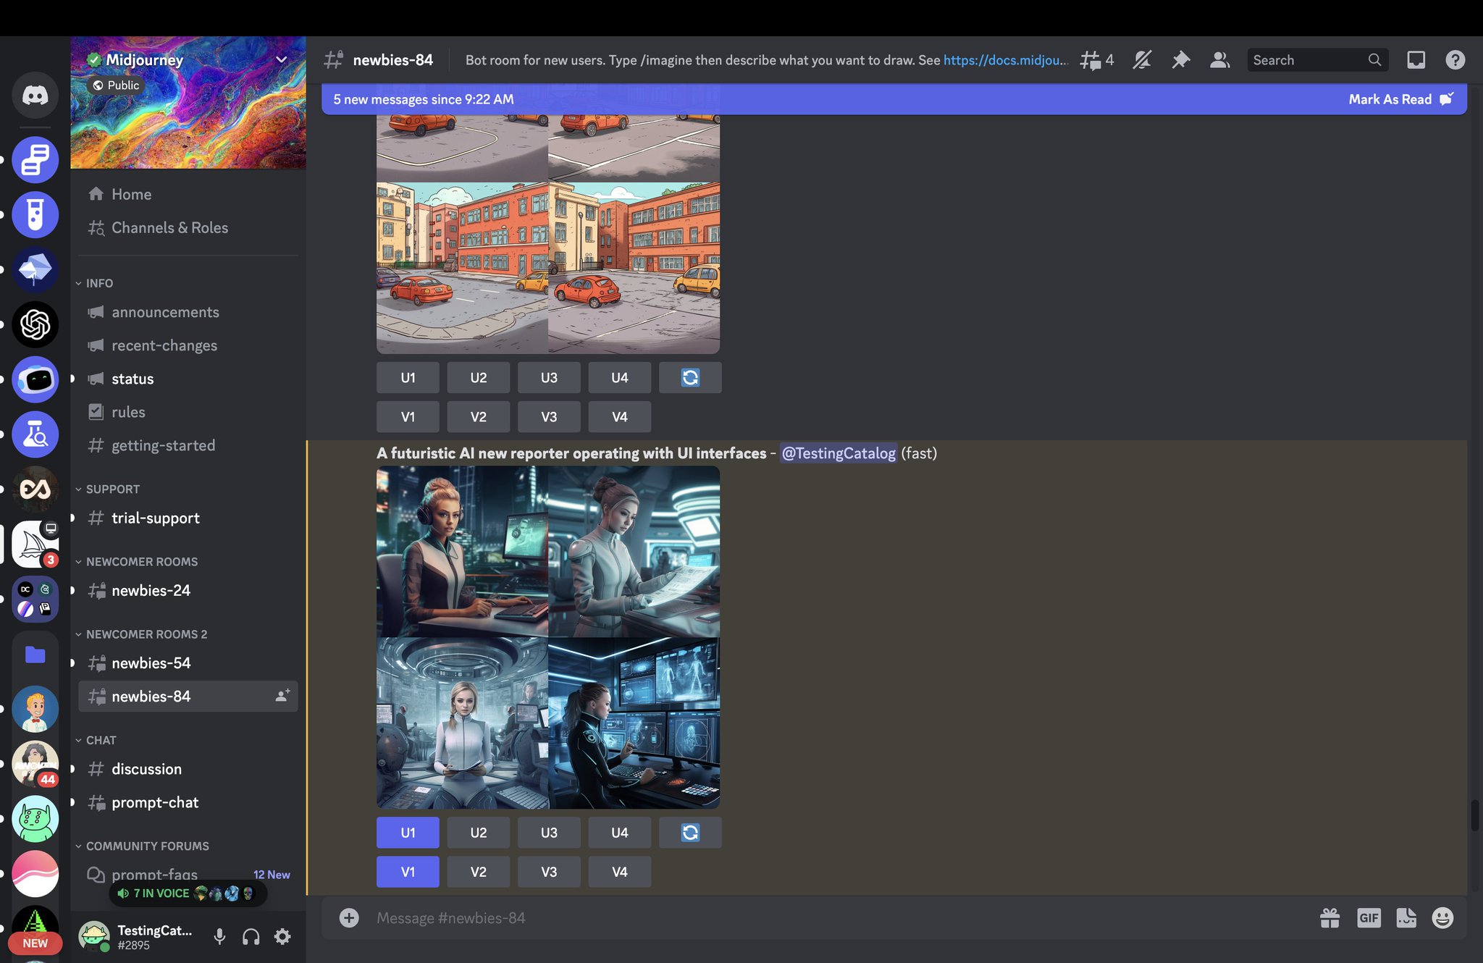
Task: Collapse the SUPPORT category
Action: (107, 489)
